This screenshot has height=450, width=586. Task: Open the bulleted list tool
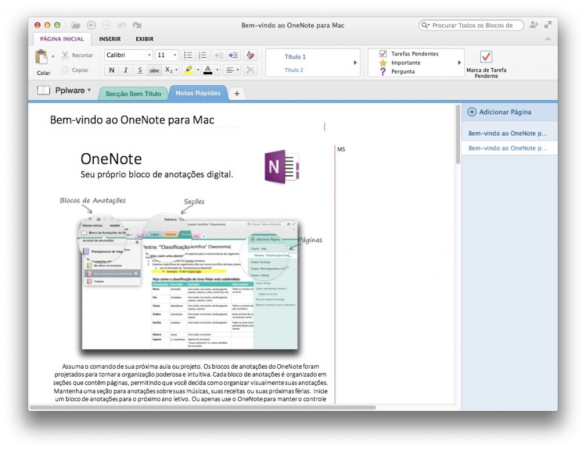pos(188,55)
